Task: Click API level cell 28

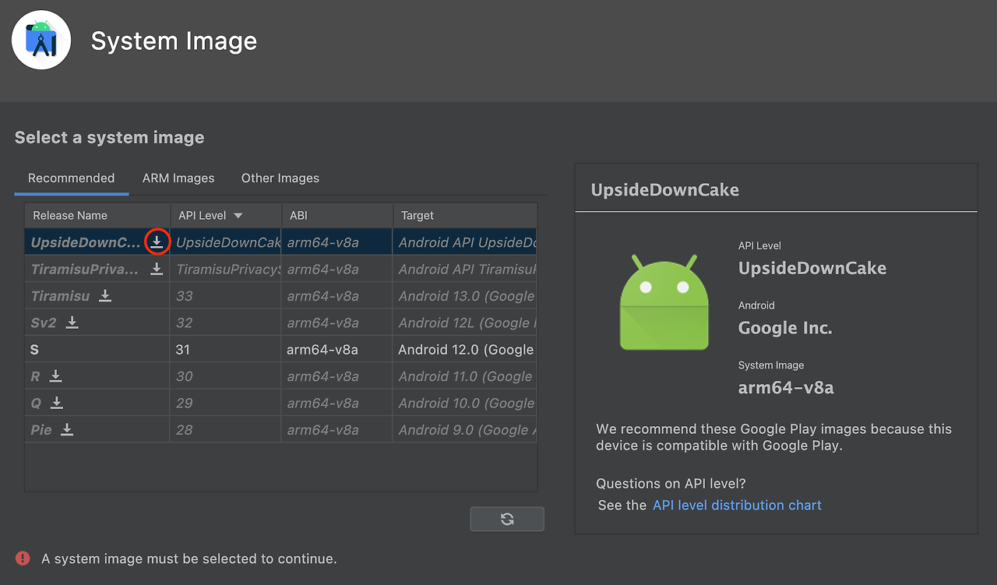Action: 226,429
